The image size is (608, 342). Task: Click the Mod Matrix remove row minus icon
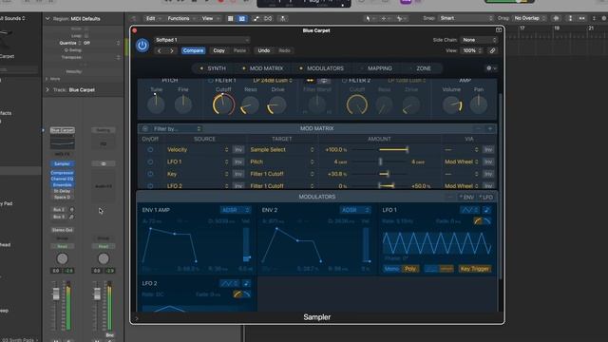click(x=479, y=128)
